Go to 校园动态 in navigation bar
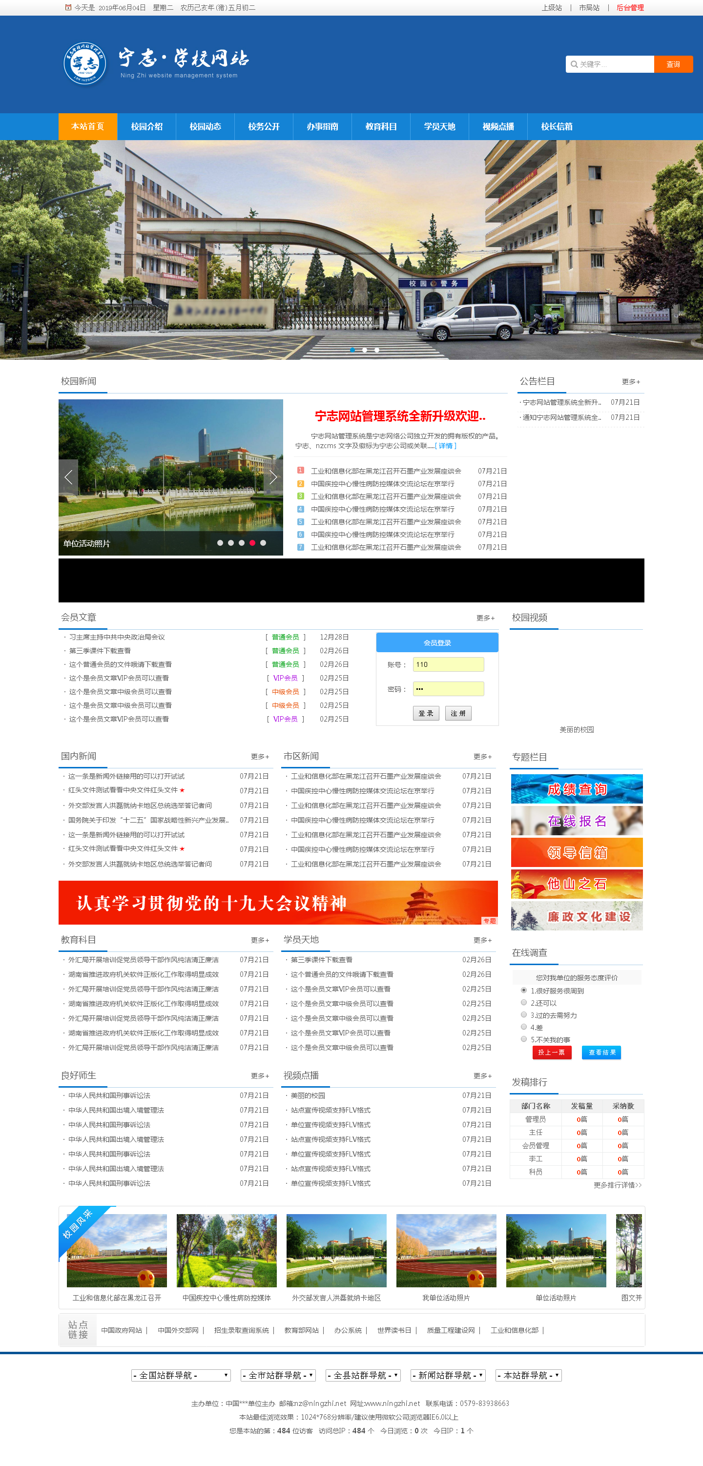This screenshot has height=1466, width=703. (205, 126)
